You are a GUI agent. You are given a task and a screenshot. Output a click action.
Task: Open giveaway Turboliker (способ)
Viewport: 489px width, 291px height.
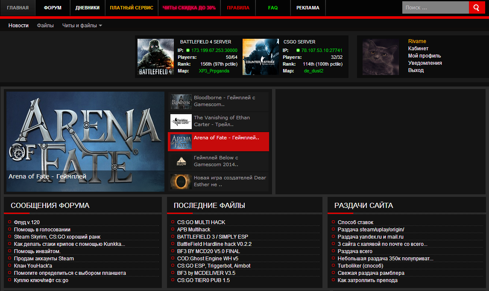tap(360, 266)
